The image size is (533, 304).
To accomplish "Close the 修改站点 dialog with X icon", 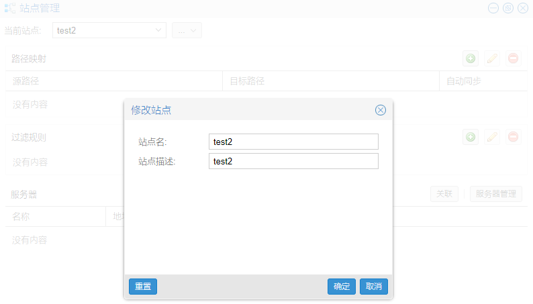I will pyautogui.click(x=381, y=110).
